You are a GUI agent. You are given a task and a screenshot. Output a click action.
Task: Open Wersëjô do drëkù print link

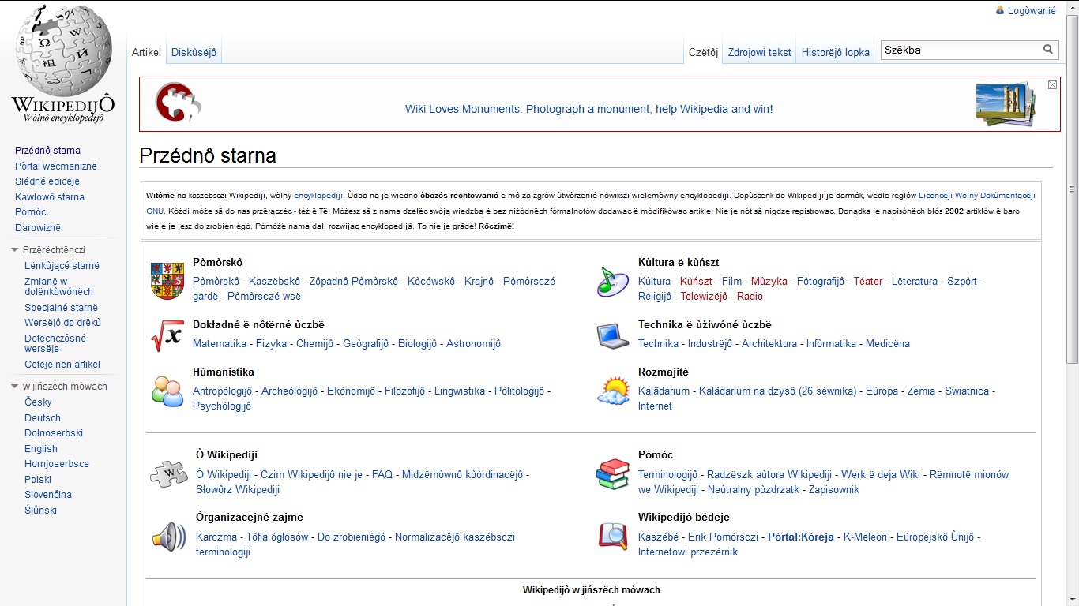coord(62,323)
